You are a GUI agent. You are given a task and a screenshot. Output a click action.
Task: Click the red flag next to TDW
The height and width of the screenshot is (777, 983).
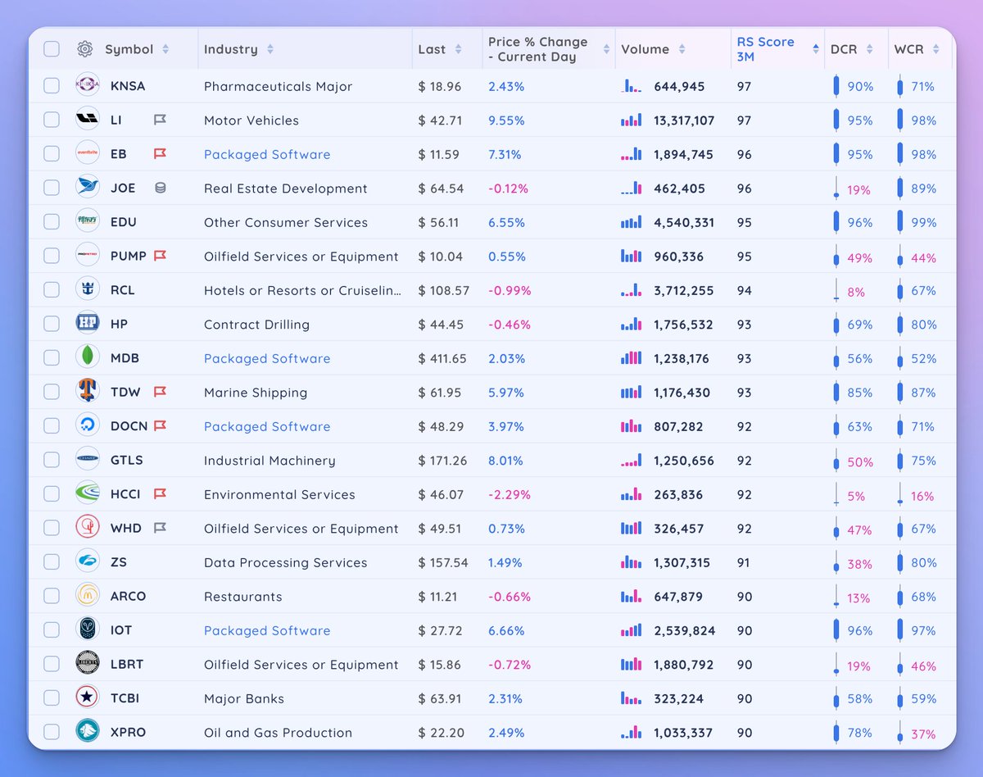click(x=160, y=392)
